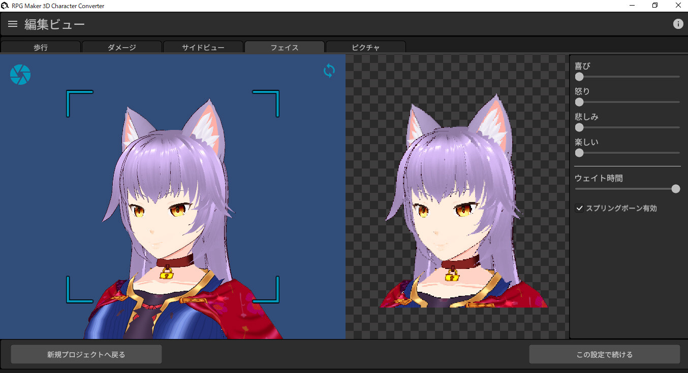The image size is (688, 373).
Task: Click the camera shutter capture icon
Action: [20, 75]
